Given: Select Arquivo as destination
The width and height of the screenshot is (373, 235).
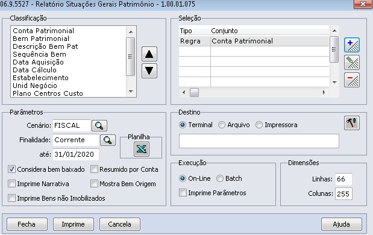Looking at the screenshot, I should click(222, 125).
